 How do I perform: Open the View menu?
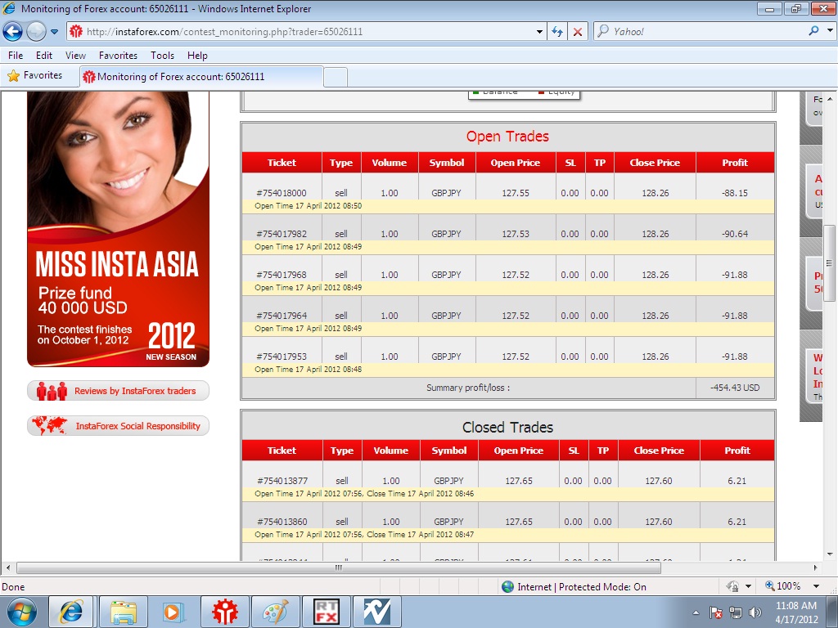tap(75, 56)
